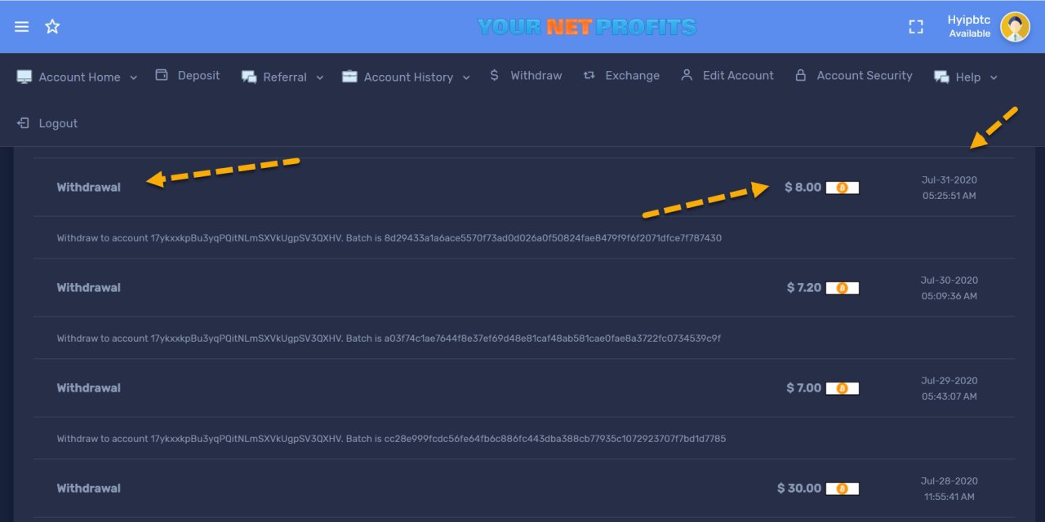Click the Jul-29-2020 date
The width and height of the screenshot is (1045, 522).
949,380
